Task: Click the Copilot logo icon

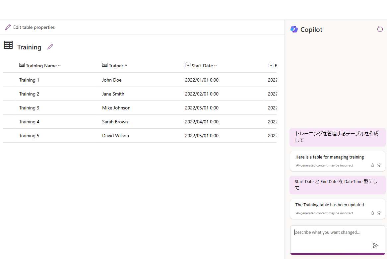Action: click(x=294, y=29)
